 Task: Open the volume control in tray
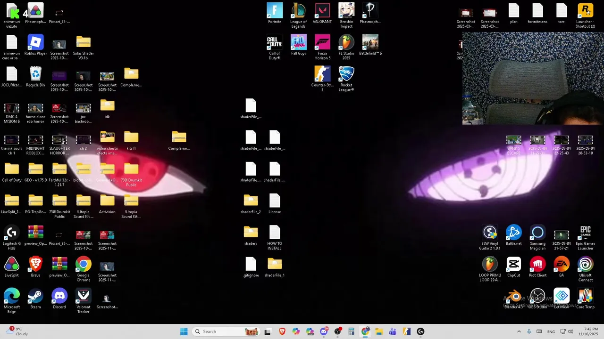pyautogui.click(x=570, y=331)
